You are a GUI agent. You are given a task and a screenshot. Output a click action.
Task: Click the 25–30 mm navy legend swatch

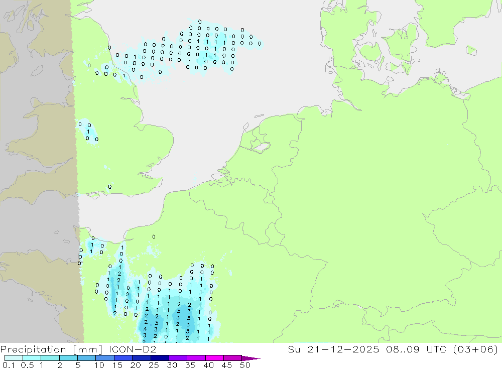tap(160, 358)
